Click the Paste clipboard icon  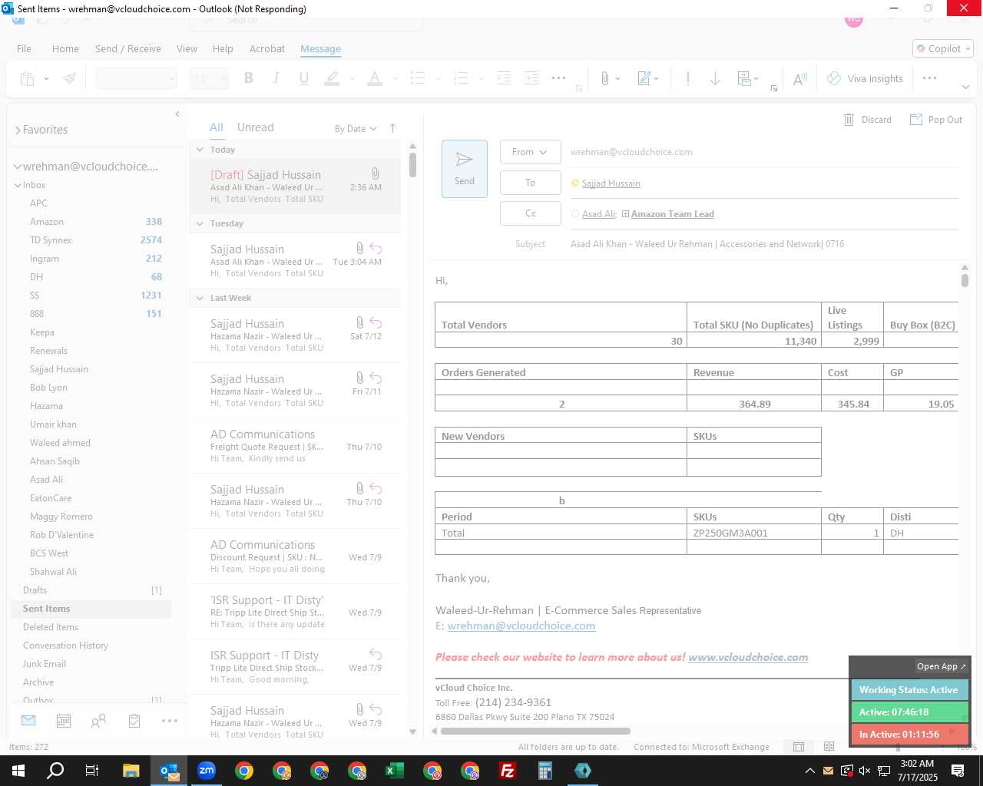28,78
